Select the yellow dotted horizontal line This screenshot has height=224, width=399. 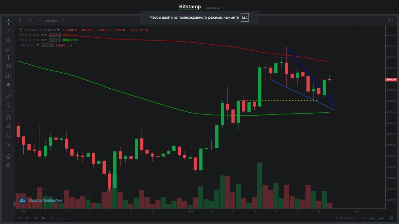click(278, 100)
